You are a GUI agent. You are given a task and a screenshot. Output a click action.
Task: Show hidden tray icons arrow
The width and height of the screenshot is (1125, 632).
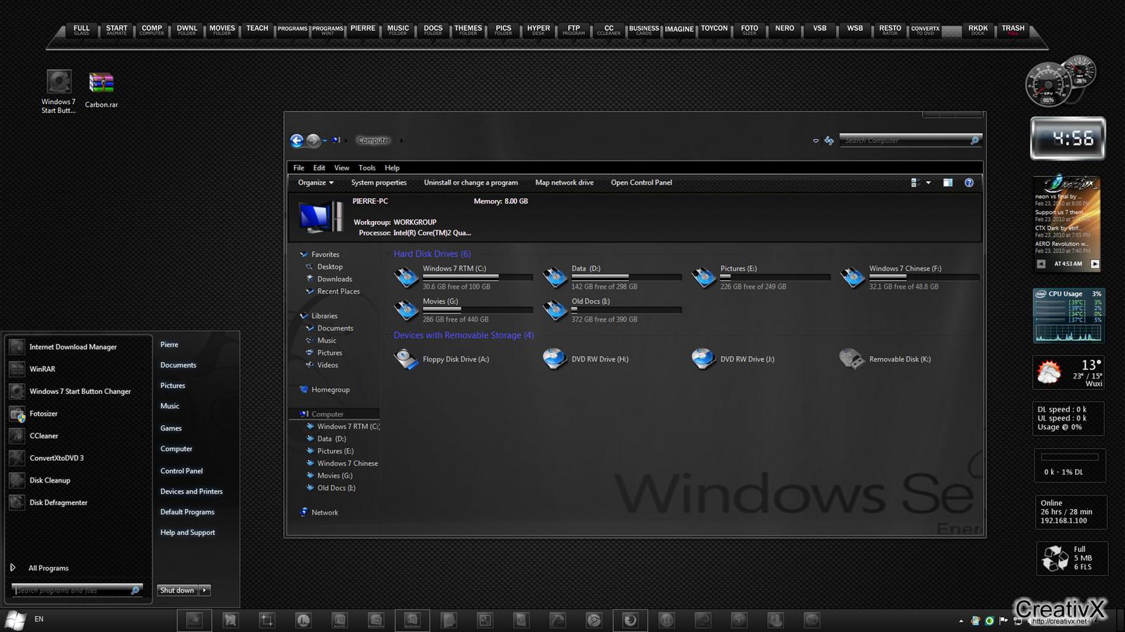[961, 621]
